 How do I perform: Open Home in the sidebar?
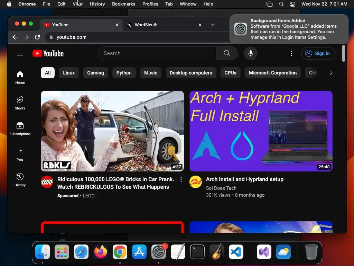click(x=20, y=78)
